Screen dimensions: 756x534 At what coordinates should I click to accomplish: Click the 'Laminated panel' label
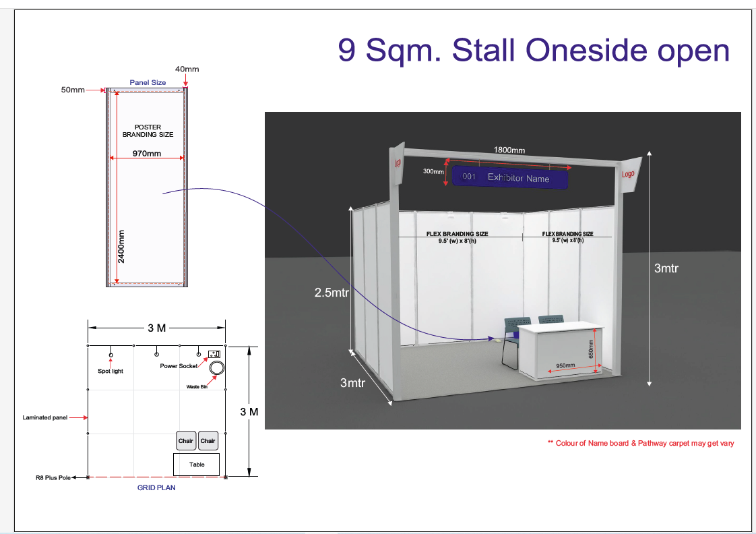[x=45, y=417]
